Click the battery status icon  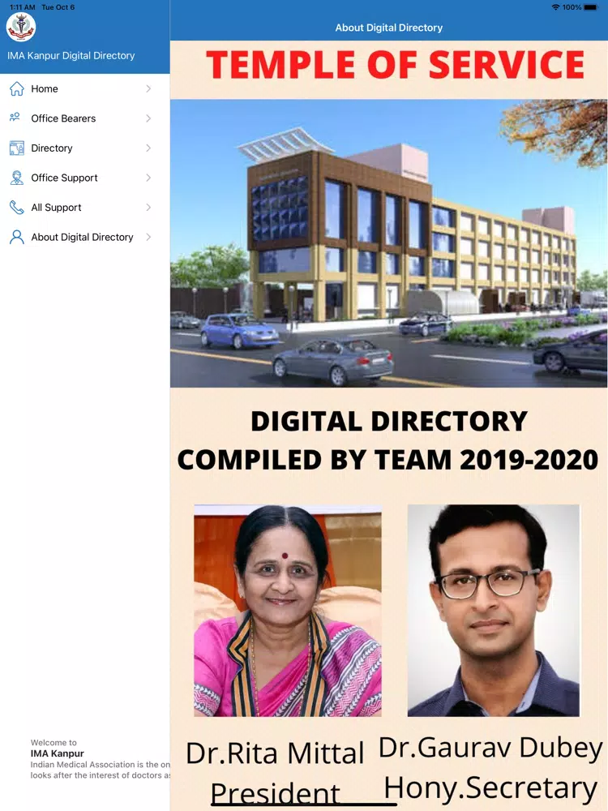pyautogui.click(x=590, y=7)
